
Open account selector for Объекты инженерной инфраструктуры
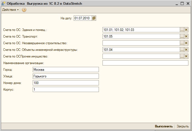pyautogui.click(x=182, y=50)
